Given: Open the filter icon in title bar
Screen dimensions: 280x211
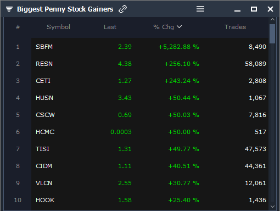Looking at the screenshot, I should (x=9, y=9).
